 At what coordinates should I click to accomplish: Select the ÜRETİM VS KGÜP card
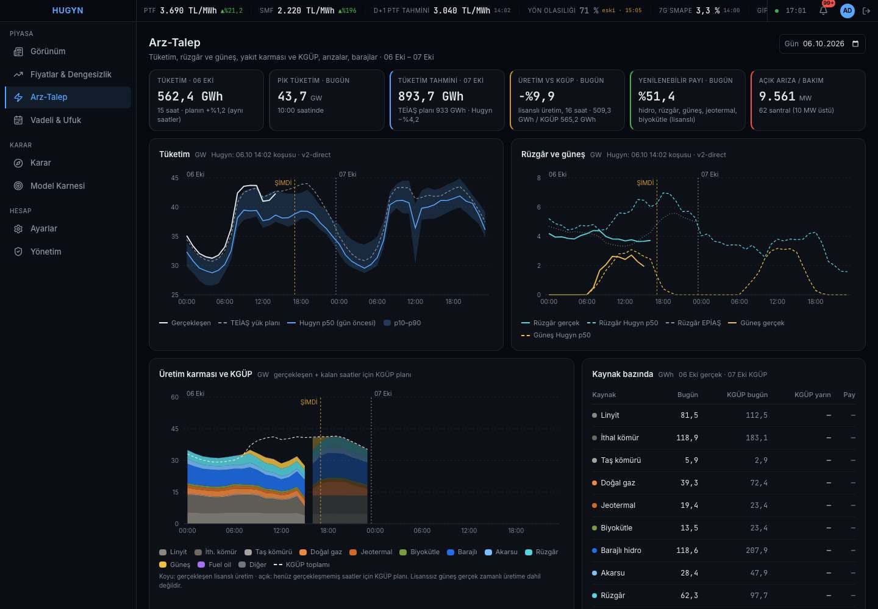(567, 100)
